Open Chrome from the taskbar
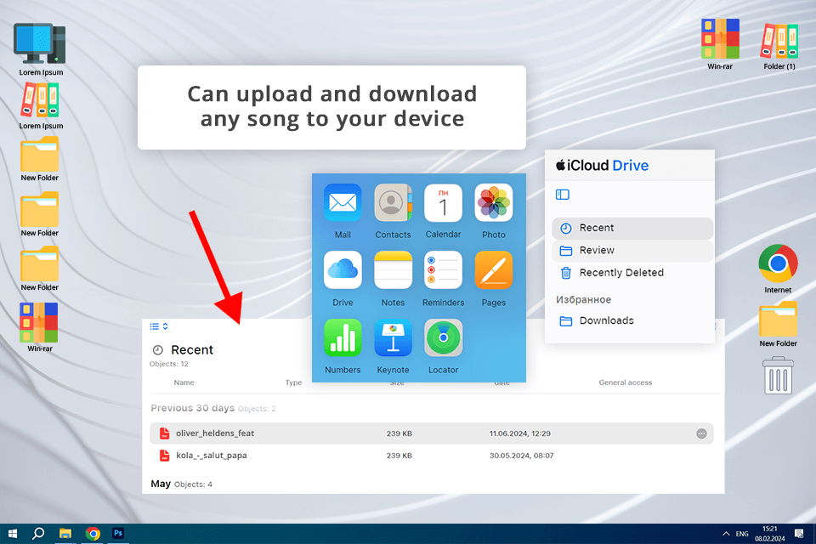Image resolution: width=816 pixels, height=544 pixels. point(93,534)
